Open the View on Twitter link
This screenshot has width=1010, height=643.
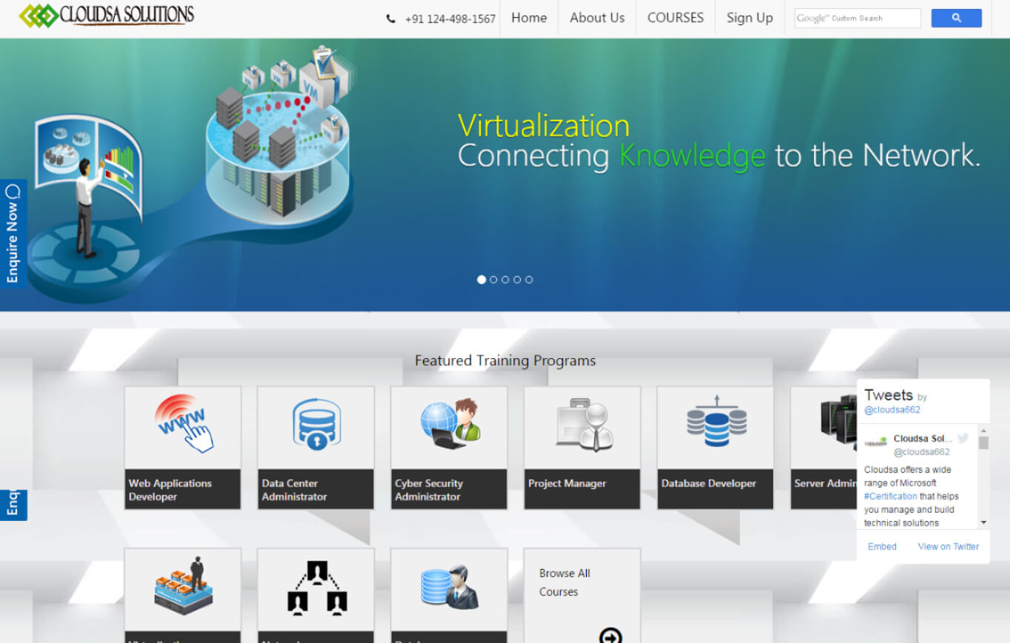click(948, 547)
